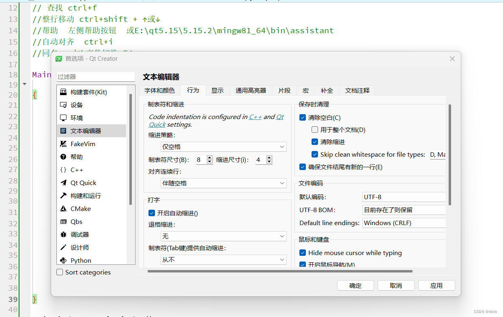Collapse code fold arrow at line 19
The width and height of the screenshot is (503, 317).
coord(24,84)
